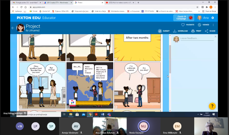Open ČETVRTIJUM bookmark

(148, 11)
